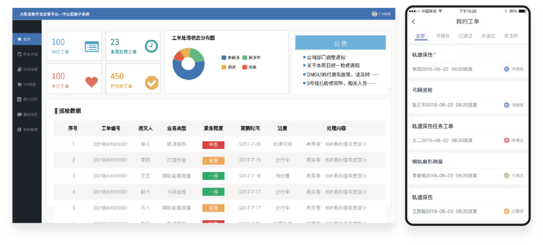Open the 弓网巡检 work order card
The width and height of the screenshot is (543, 245).
pos(468,98)
